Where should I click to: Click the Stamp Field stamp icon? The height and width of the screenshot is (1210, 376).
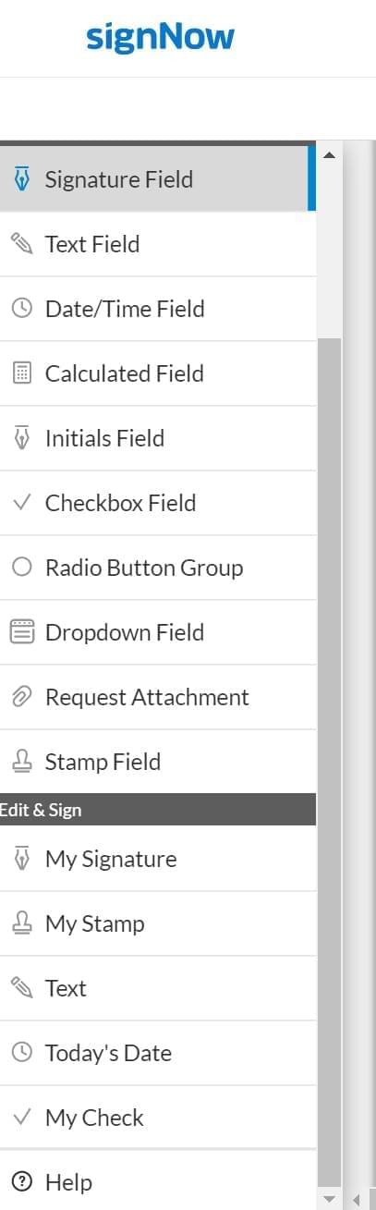coord(21,762)
